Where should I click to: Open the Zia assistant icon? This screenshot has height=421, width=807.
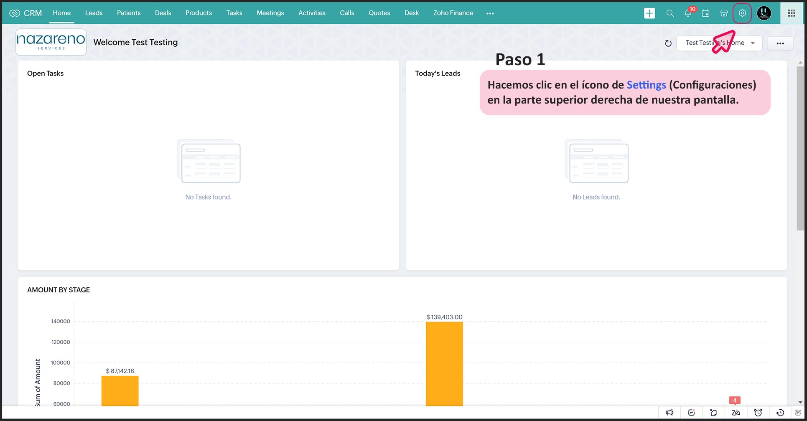[736, 413]
